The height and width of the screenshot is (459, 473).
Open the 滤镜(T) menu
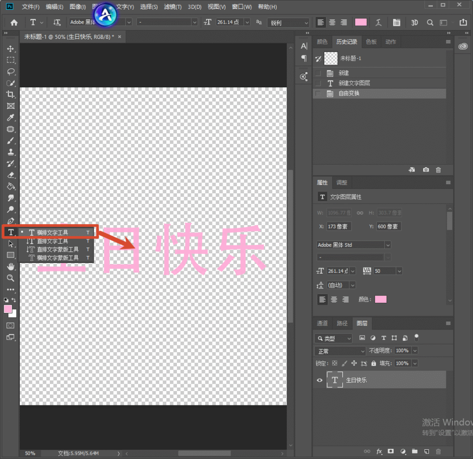click(x=173, y=6)
